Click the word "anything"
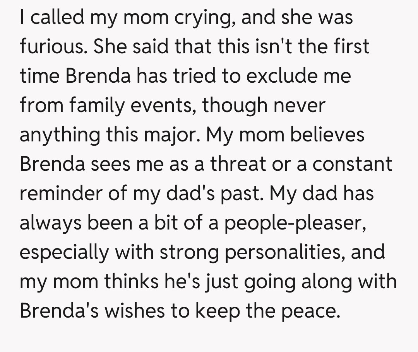 [x=59, y=135]
